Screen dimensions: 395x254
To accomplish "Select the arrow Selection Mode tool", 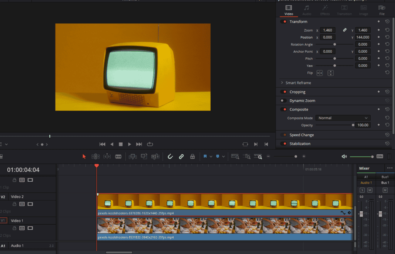I will pyautogui.click(x=84, y=157).
